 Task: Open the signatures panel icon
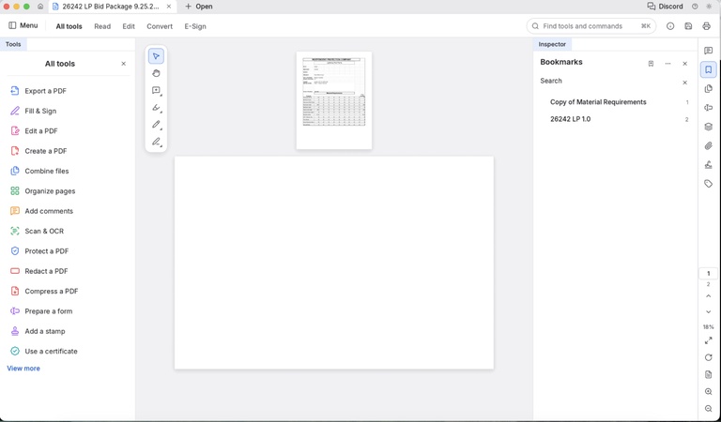(x=708, y=165)
